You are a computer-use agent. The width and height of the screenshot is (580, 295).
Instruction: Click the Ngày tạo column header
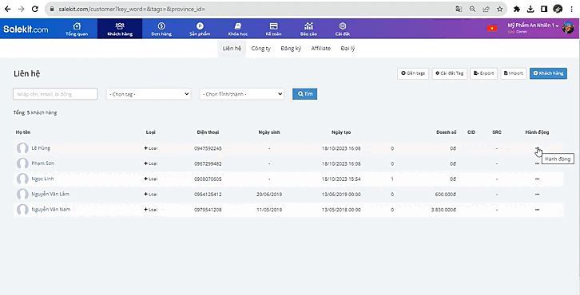point(341,132)
